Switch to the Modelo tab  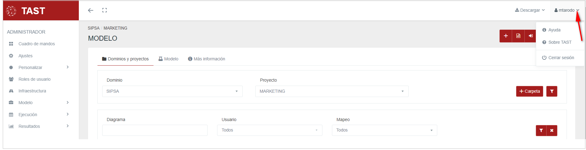(168, 59)
